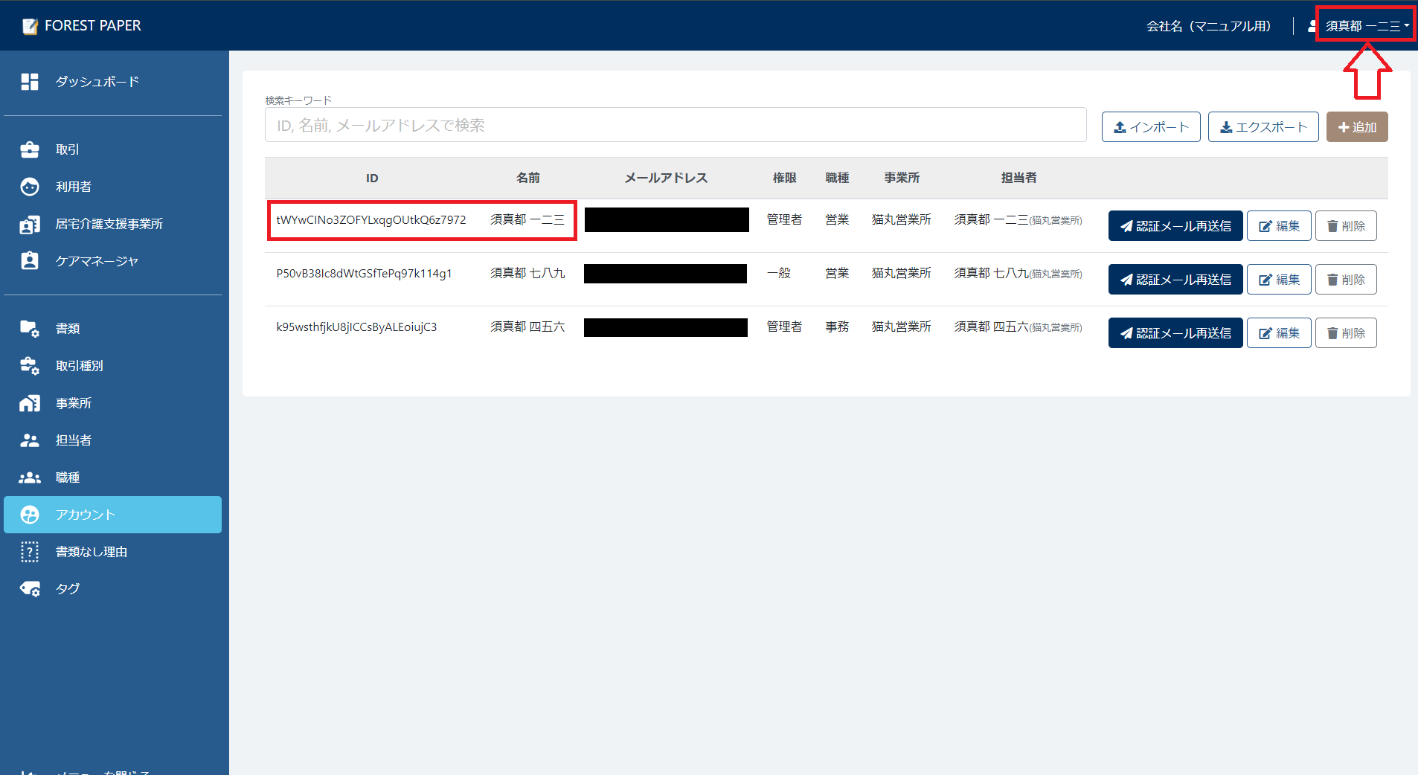Click the FOREST PAPER logo icon
Viewport: 1418px width, 775px height.
click(x=28, y=25)
